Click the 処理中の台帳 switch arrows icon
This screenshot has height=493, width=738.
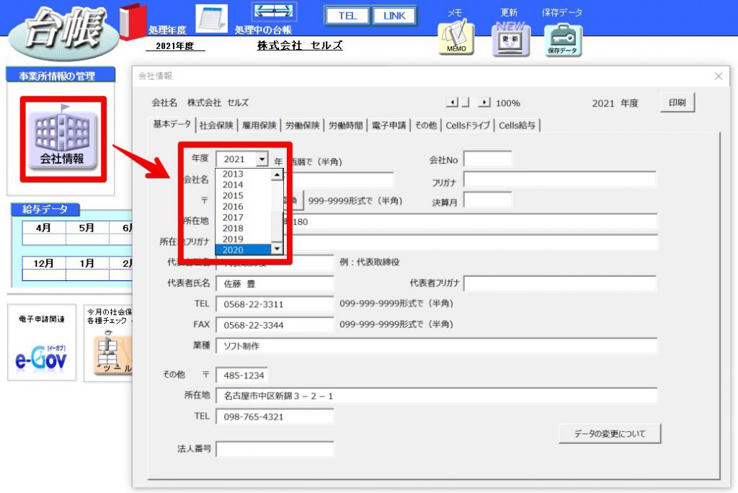pyautogui.click(x=274, y=12)
